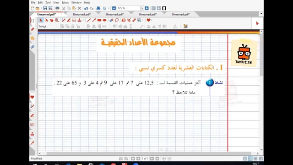Viewport: 293px width, 165px height.
Task: Click the New document icon
Action: point(33,8)
